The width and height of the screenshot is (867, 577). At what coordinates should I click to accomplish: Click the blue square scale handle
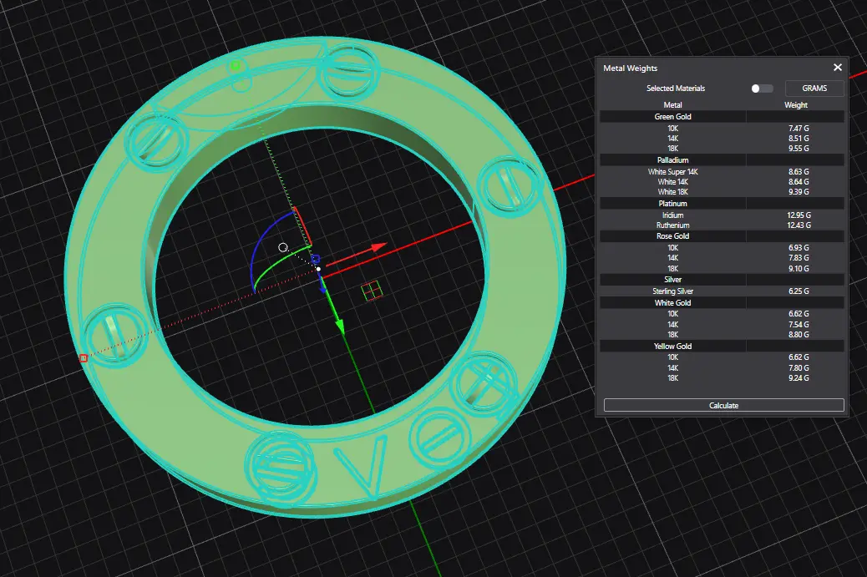pos(316,259)
